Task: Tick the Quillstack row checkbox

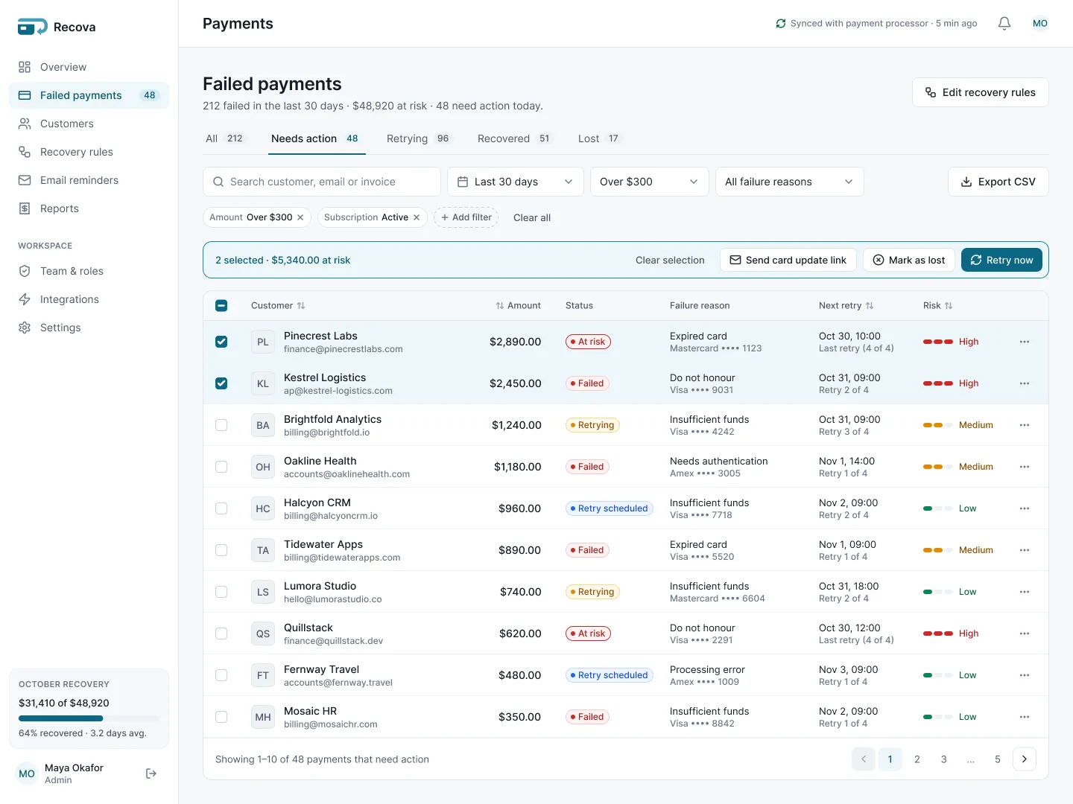Action: tap(221, 634)
